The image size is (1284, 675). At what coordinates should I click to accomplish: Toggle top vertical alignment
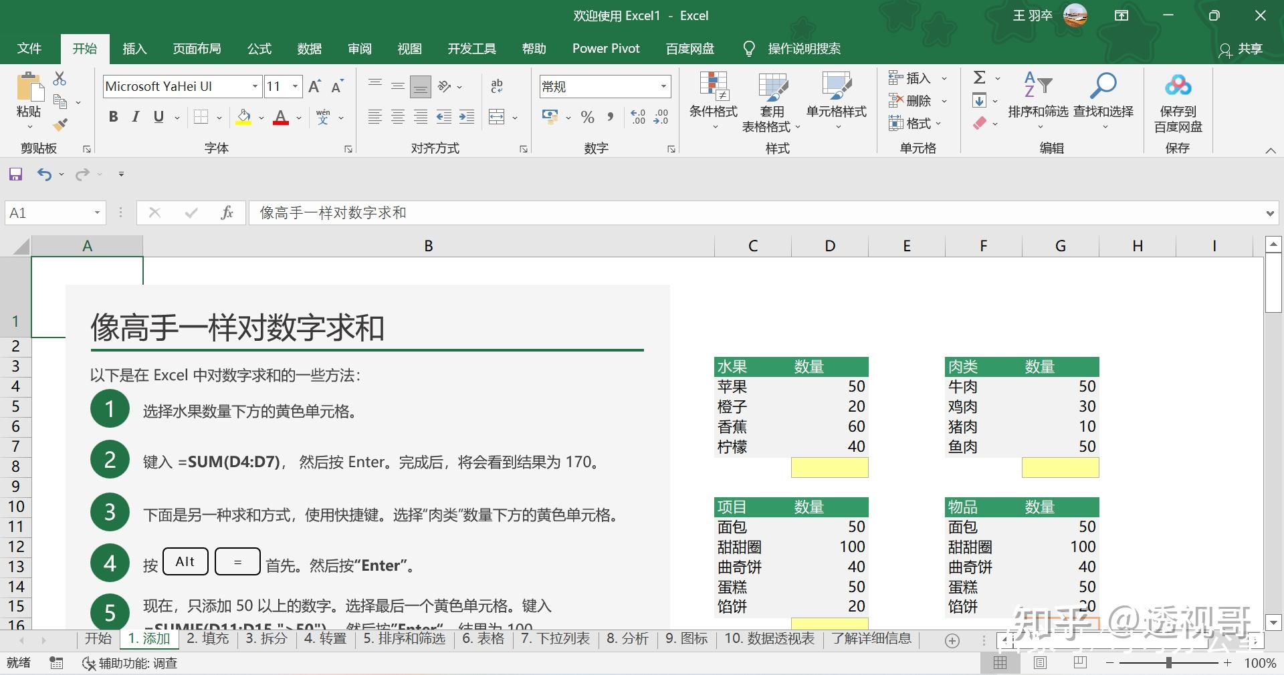(375, 86)
